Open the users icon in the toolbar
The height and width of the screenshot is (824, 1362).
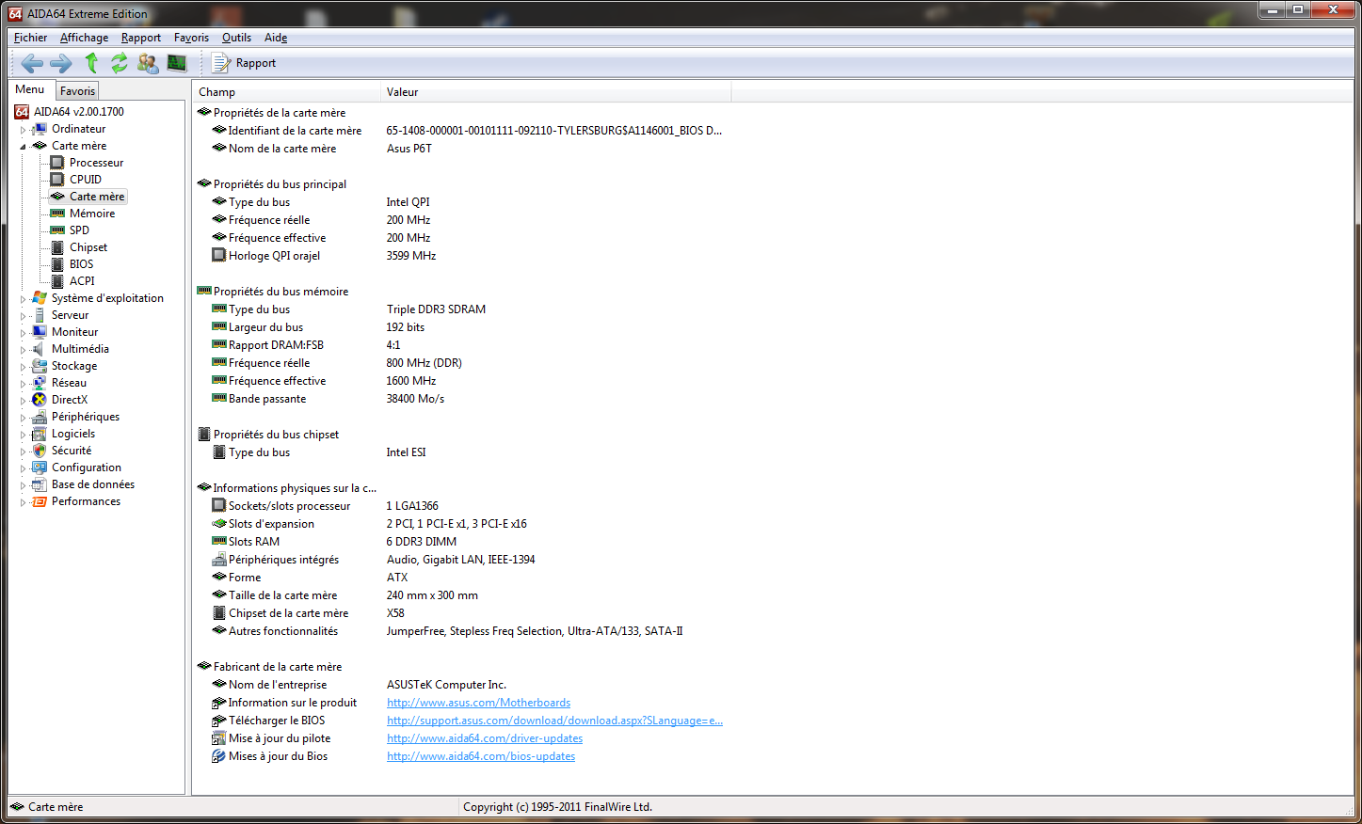coord(148,63)
